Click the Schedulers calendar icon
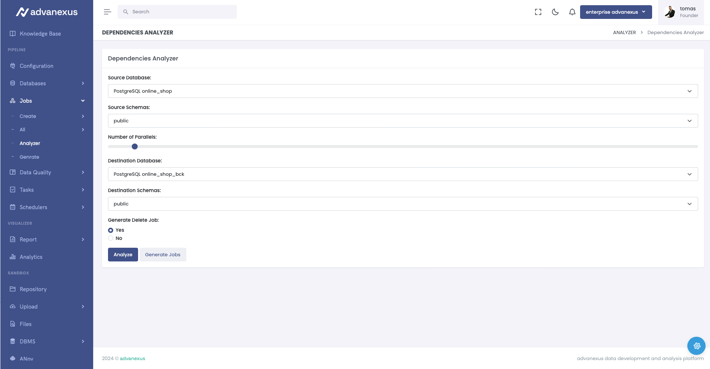Image resolution: width=710 pixels, height=369 pixels. 13,207
